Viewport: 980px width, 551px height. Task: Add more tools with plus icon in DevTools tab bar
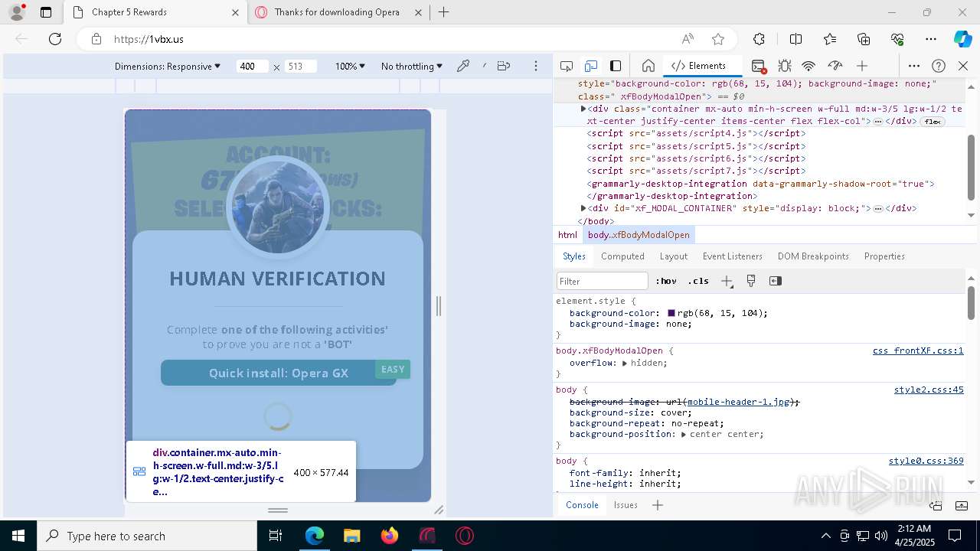click(x=862, y=66)
